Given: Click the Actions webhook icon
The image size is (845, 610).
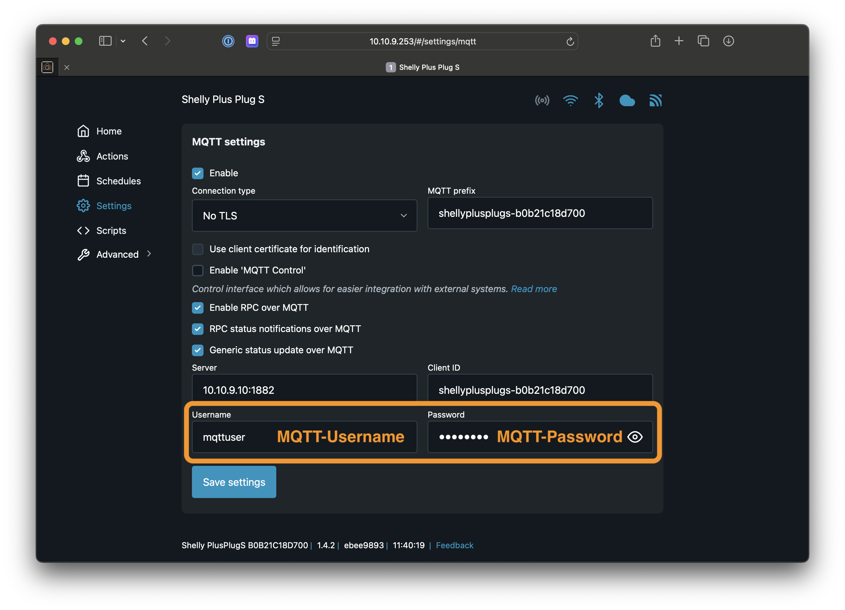Looking at the screenshot, I should coord(83,156).
